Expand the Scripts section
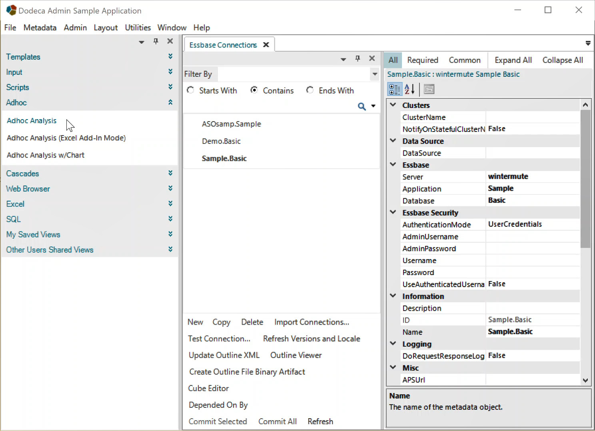This screenshot has height=431, width=595. click(x=170, y=87)
